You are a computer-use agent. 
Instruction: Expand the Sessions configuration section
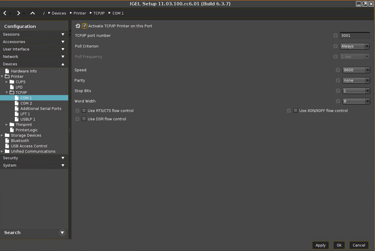pyautogui.click(x=34, y=34)
